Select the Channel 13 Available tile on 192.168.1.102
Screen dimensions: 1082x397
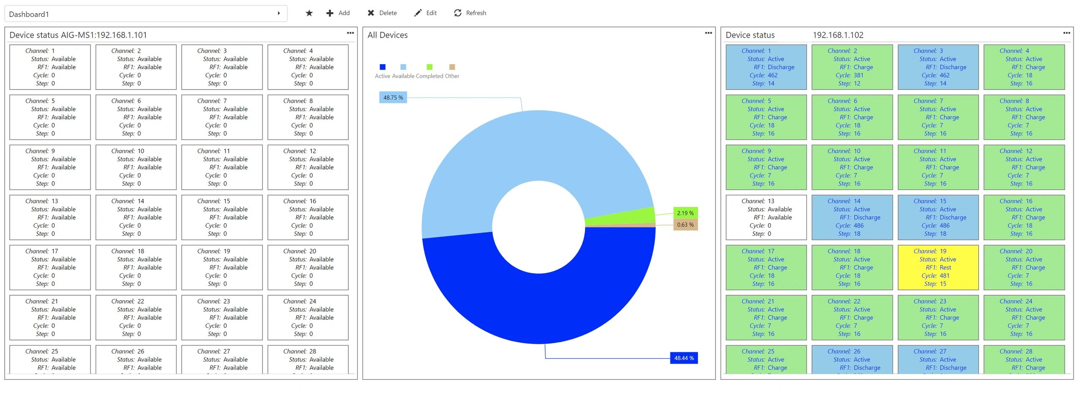[766, 217]
